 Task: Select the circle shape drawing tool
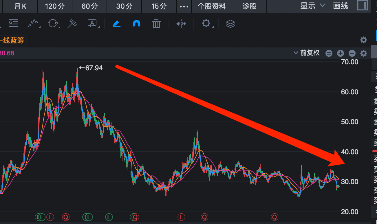[x=53, y=24]
